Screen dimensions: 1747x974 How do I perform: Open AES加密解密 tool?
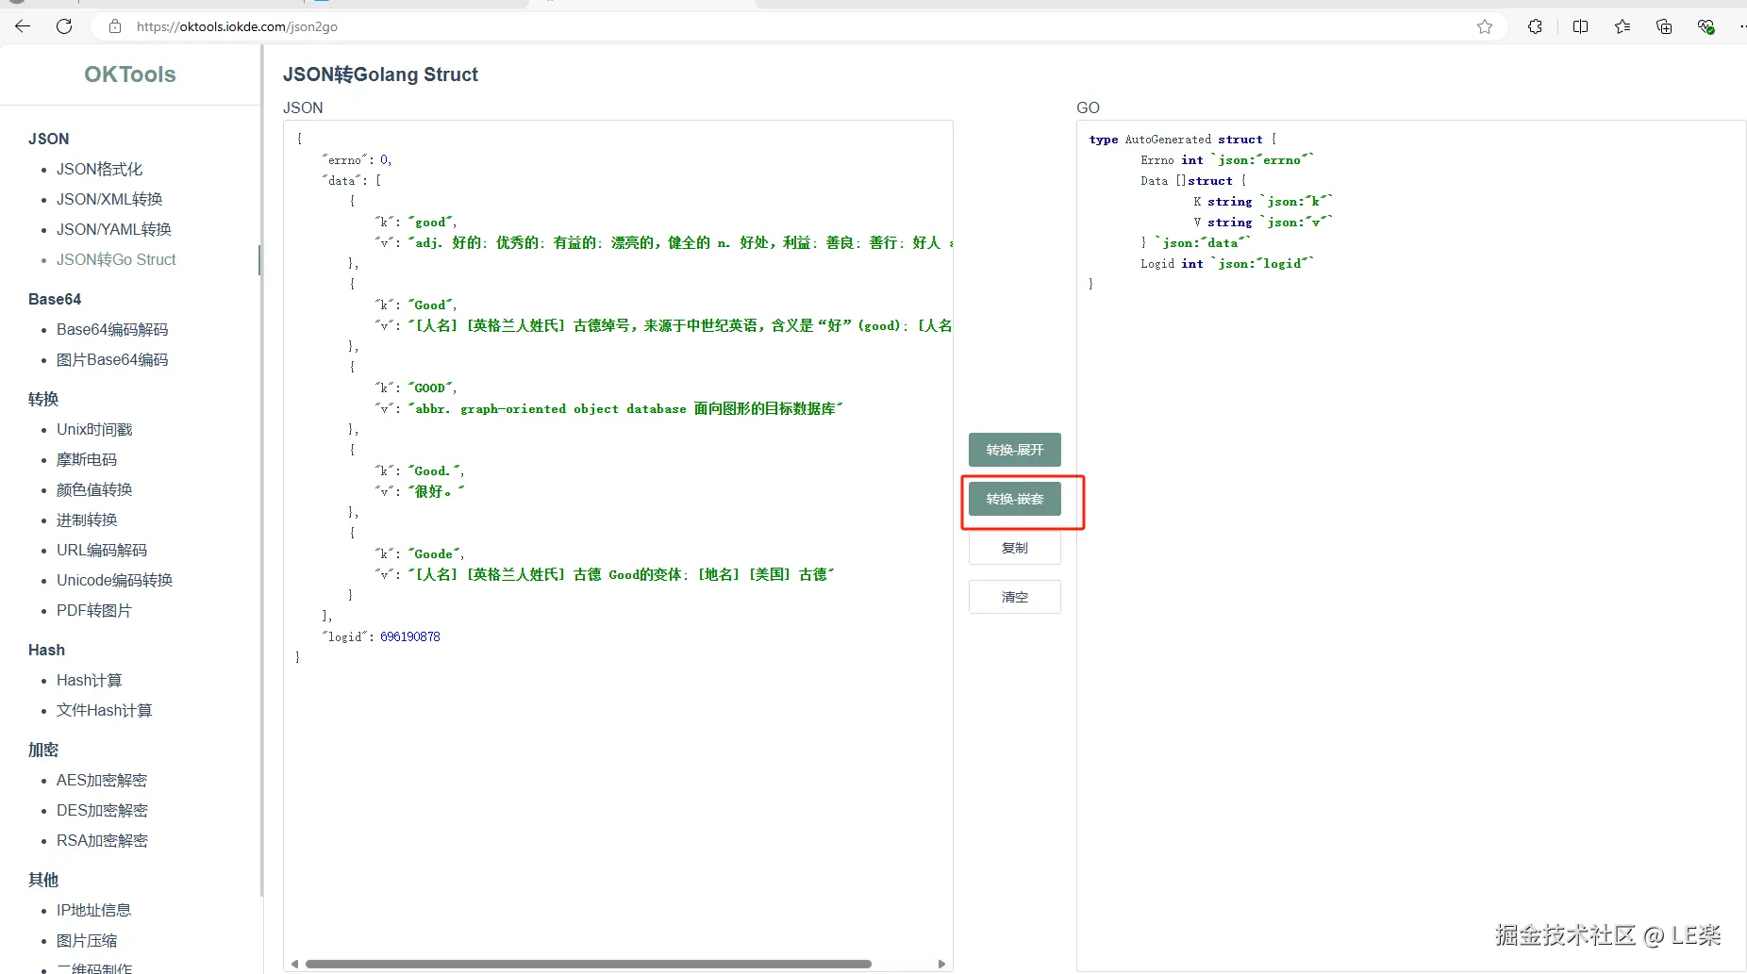tap(102, 780)
